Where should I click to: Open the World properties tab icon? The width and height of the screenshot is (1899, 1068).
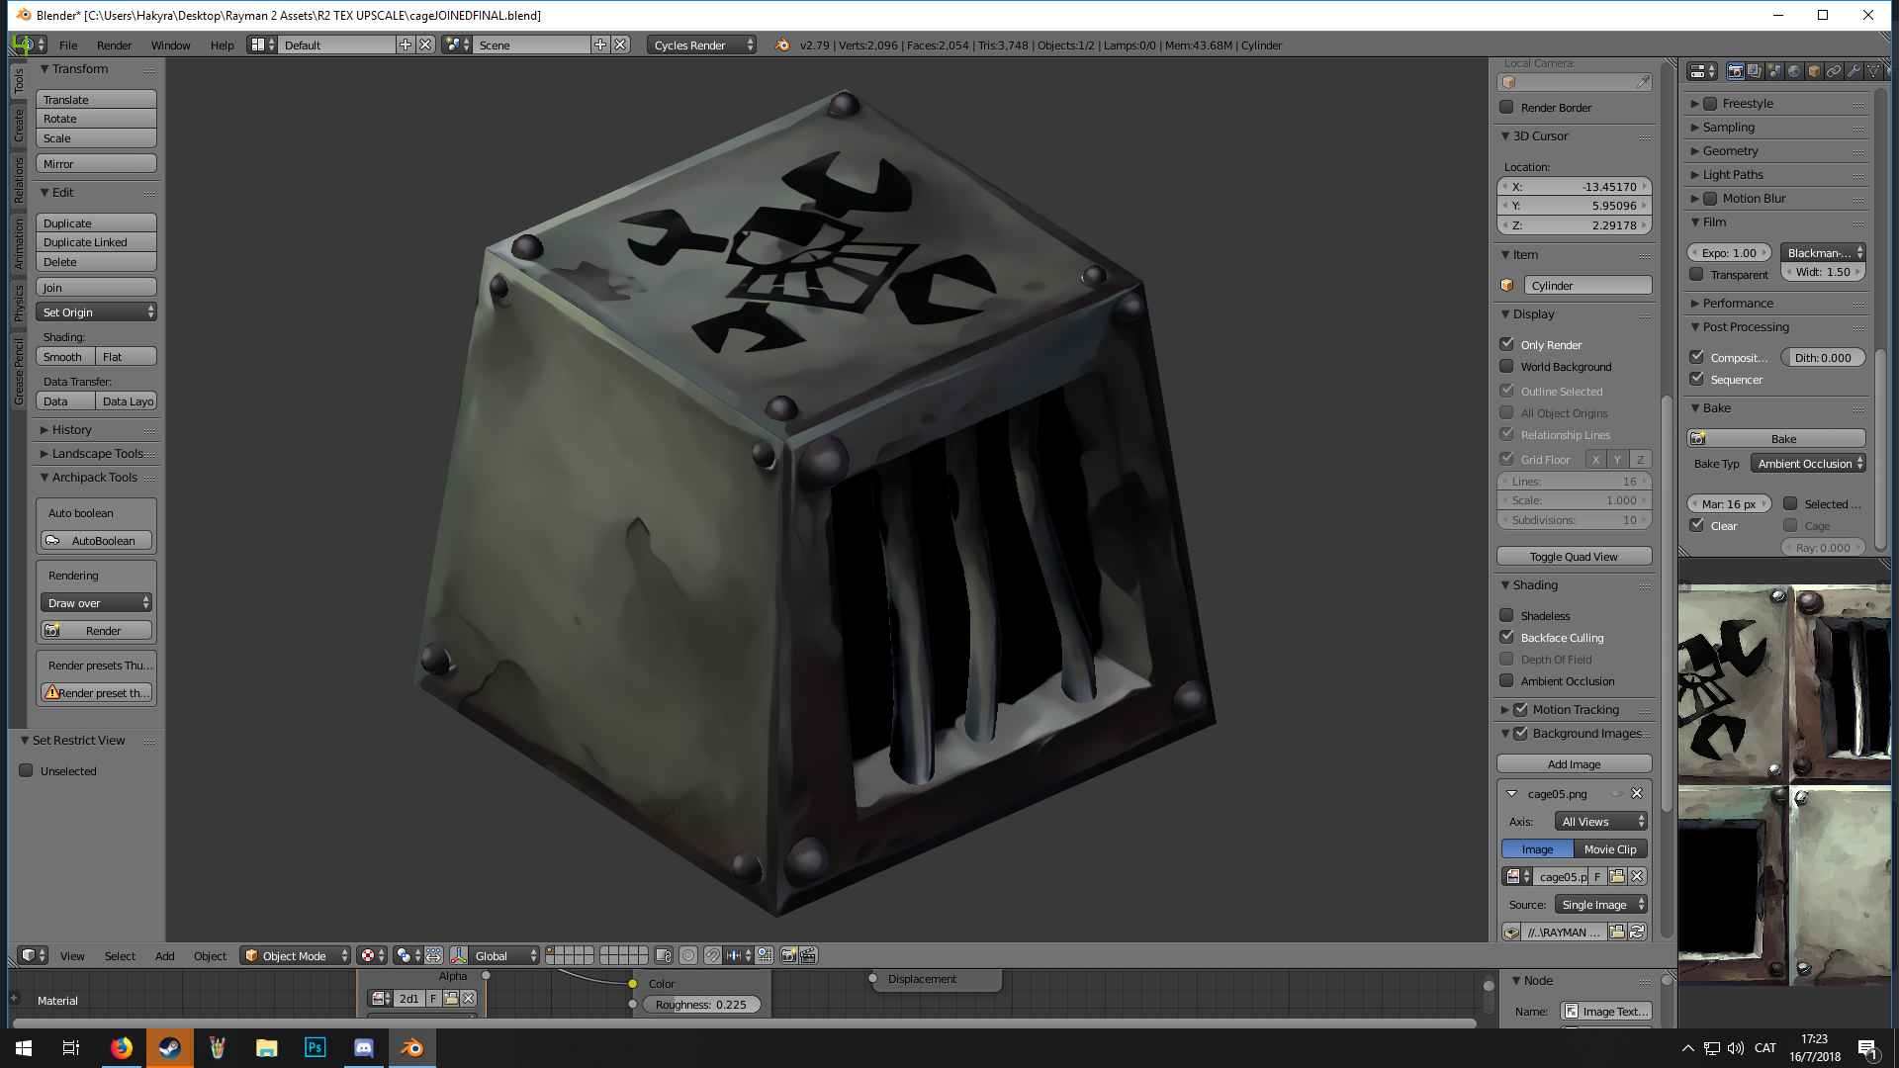click(x=1794, y=71)
